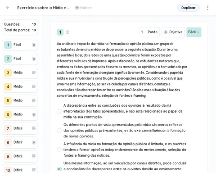Viewport: 216px width, 173px height.
Task: Open question 5 Médio in sidebar
Action: (x=20, y=100)
